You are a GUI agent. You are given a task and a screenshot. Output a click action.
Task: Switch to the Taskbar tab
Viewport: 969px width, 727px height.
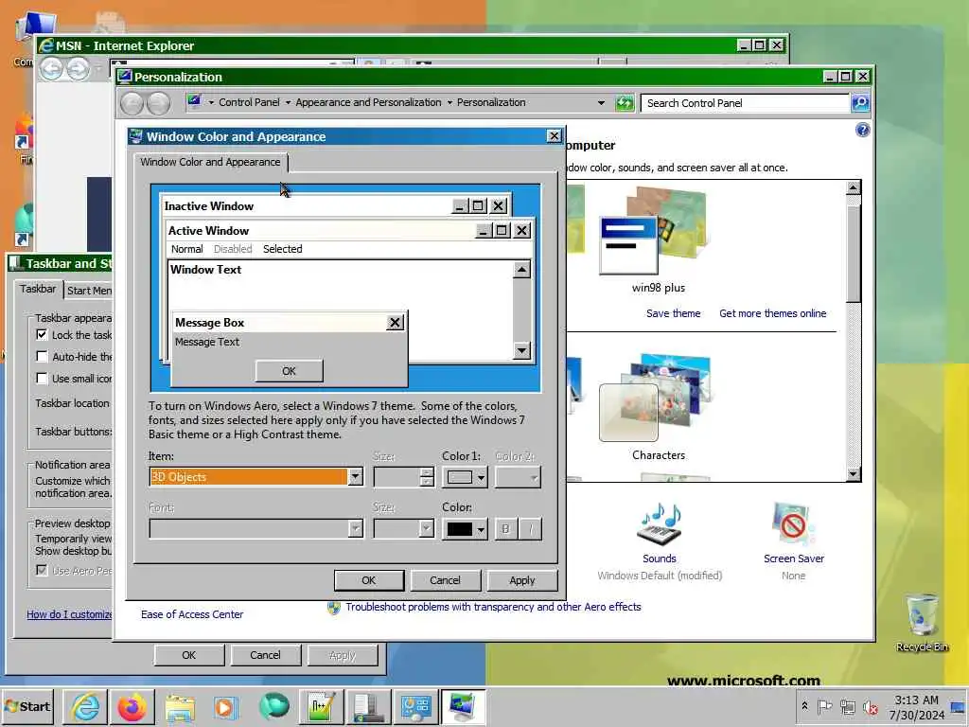(x=38, y=289)
